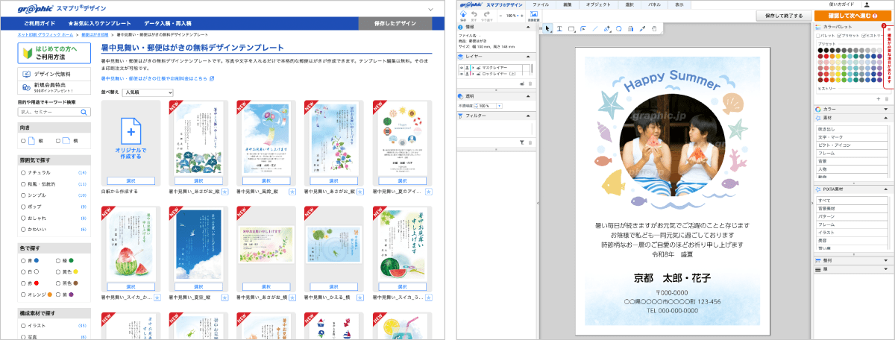
Task: Select the 青 color radio button
Action: (x=23, y=260)
